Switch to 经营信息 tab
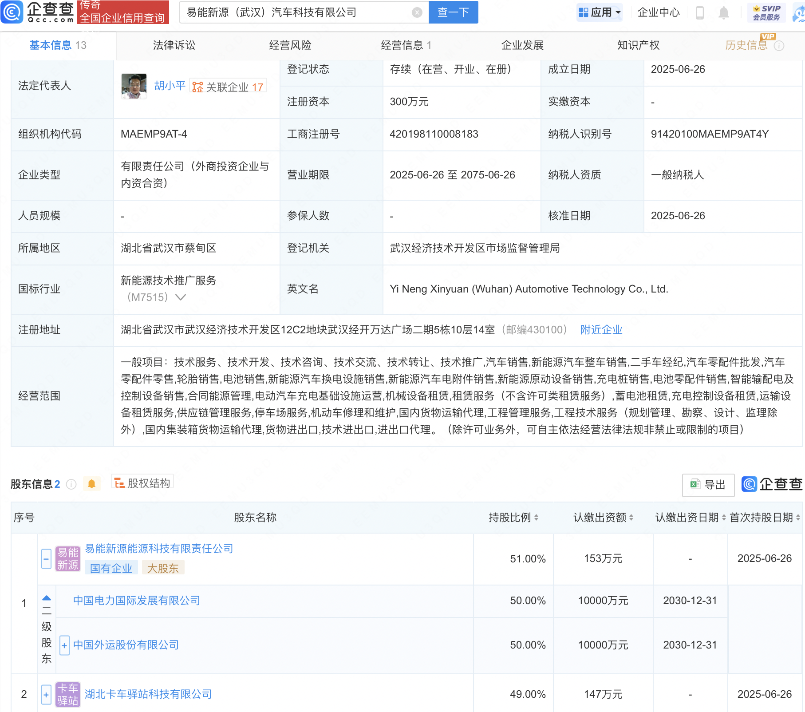Screen dimensions: 805x712 pyautogui.click(x=406, y=45)
